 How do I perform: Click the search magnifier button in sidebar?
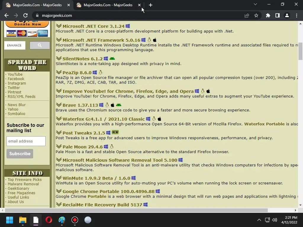click(40, 45)
